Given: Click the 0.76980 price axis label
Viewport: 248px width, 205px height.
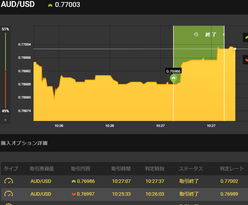Looking at the screenshot, I should pos(24,97).
